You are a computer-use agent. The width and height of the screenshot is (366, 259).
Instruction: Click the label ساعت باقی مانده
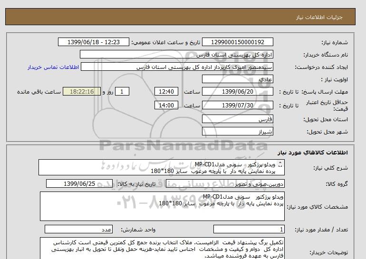(39, 92)
